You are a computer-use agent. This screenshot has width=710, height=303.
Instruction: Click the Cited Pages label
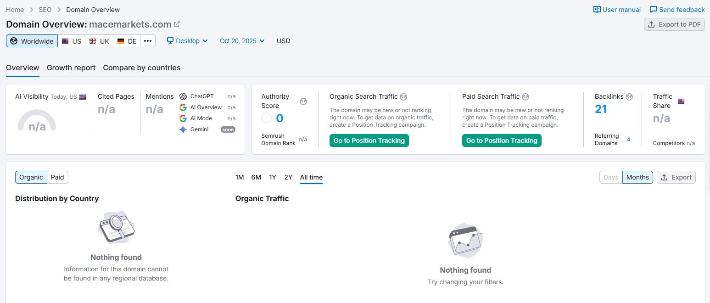pyautogui.click(x=116, y=96)
